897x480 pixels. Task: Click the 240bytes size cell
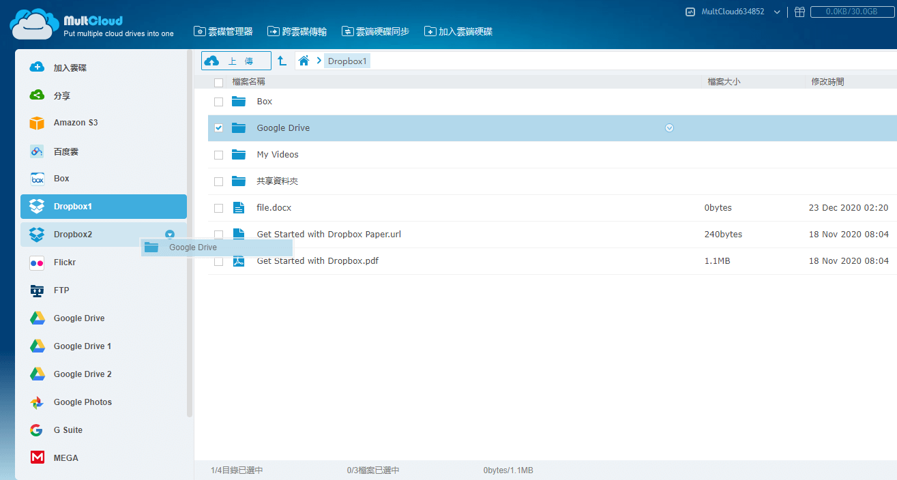pyautogui.click(x=723, y=235)
